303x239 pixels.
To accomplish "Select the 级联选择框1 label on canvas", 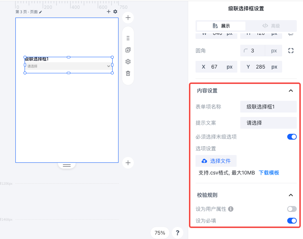I will tap(37, 59).
